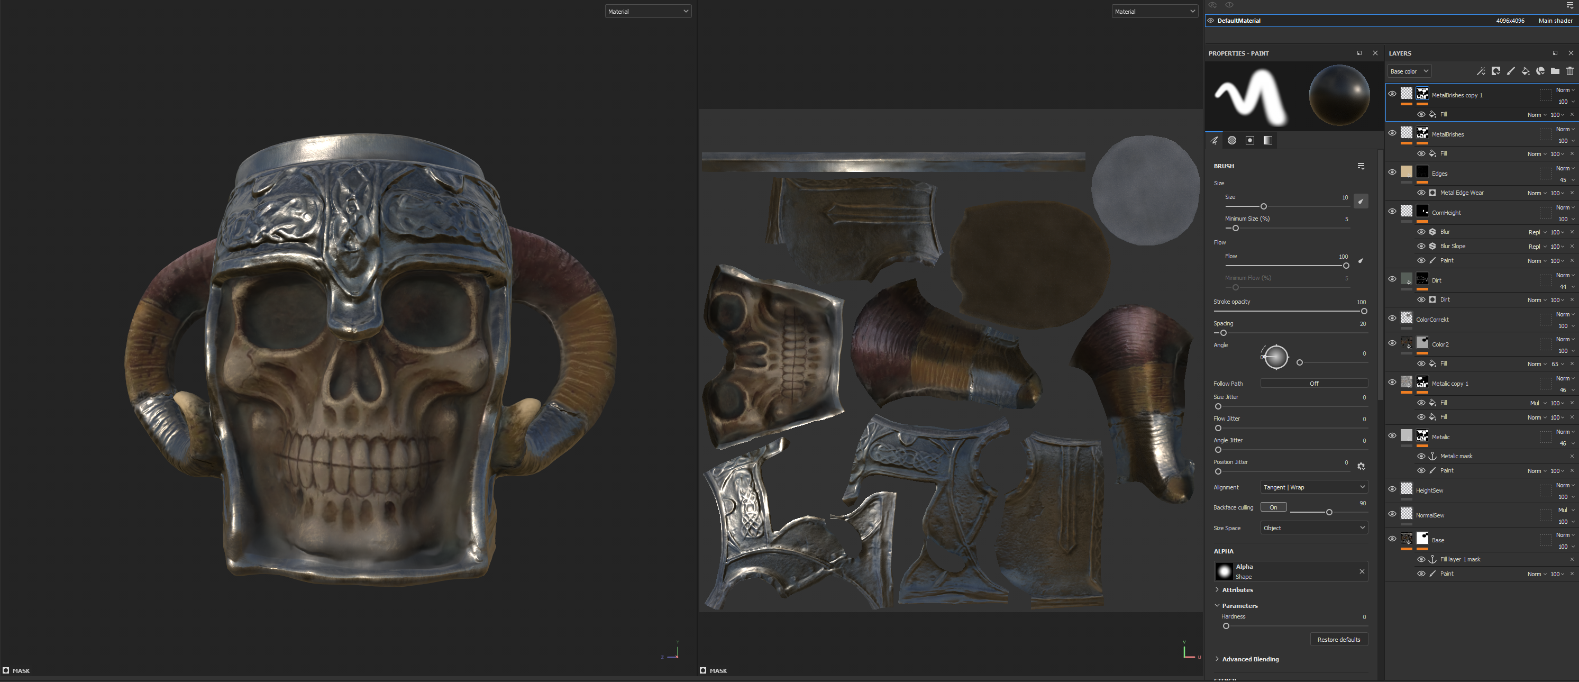Open the Alignment Tangent | Wrap dropdown

[x=1313, y=487]
